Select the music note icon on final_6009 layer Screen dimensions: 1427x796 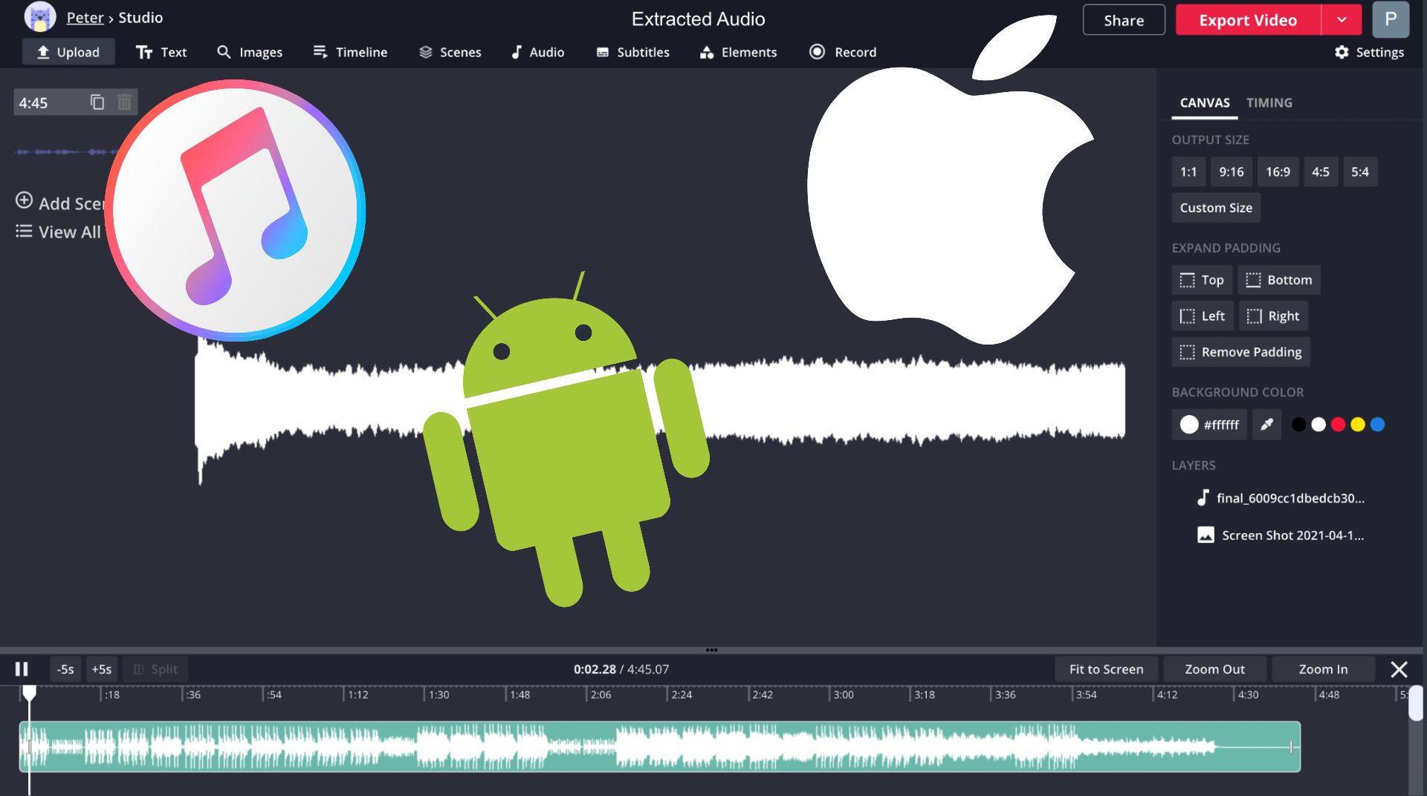[x=1204, y=497]
